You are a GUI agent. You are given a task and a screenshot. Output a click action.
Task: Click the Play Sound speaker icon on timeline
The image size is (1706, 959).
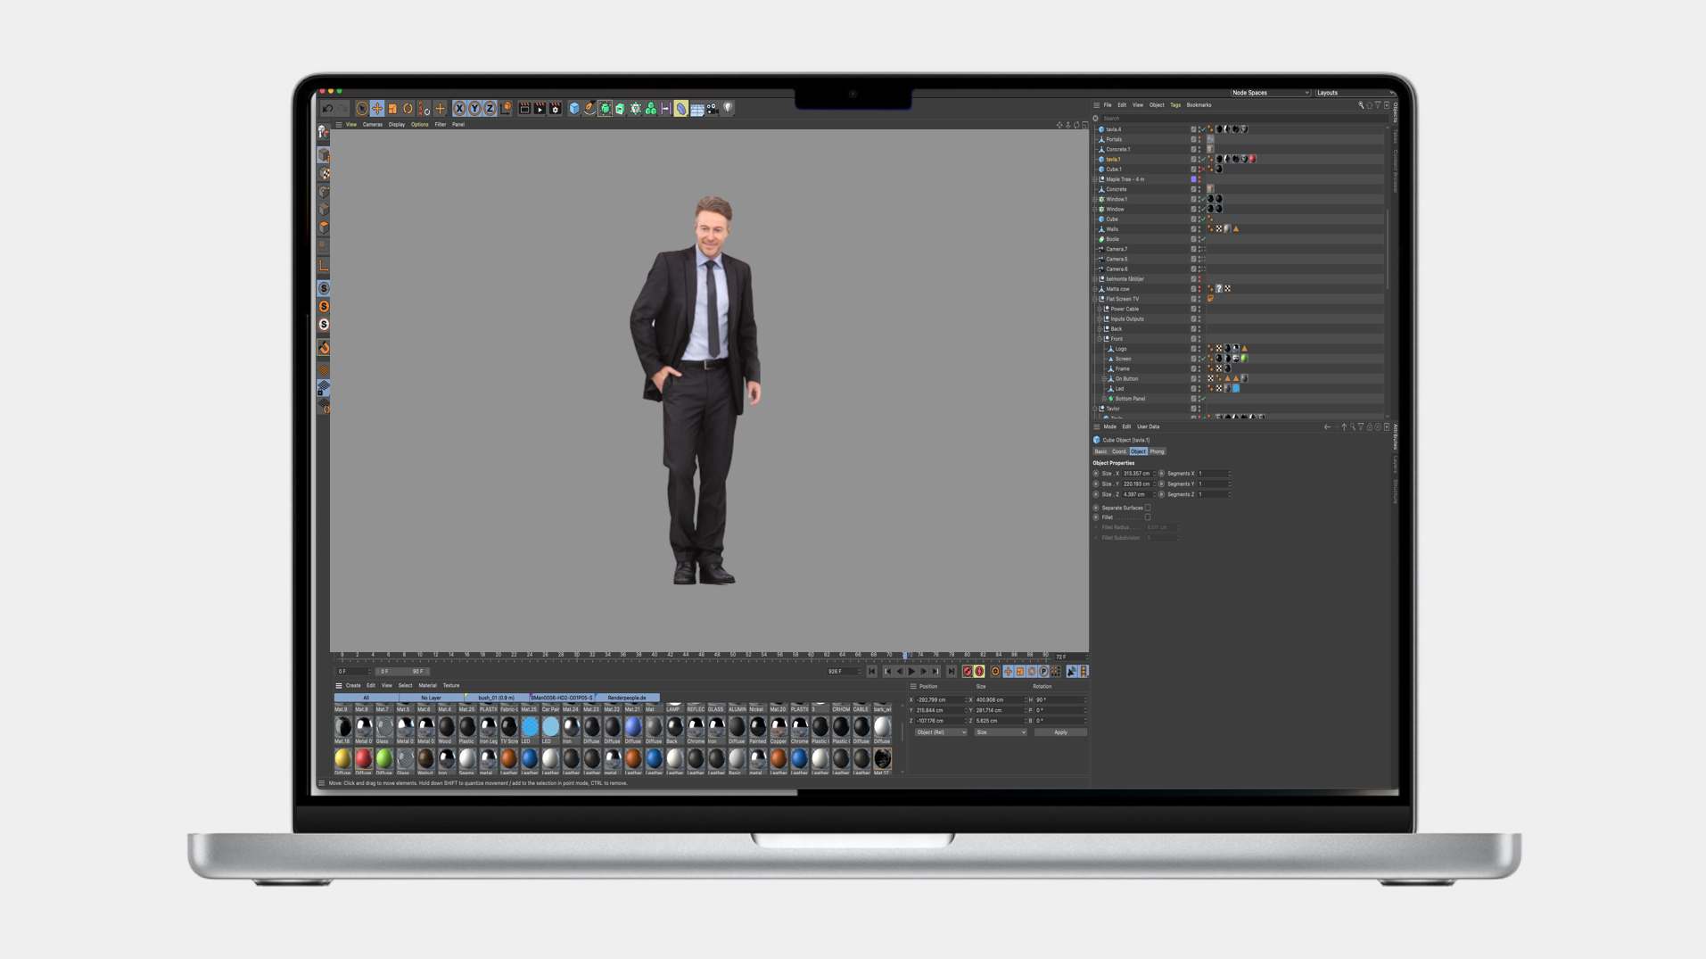pyautogui.click(x=1072, y=672)
